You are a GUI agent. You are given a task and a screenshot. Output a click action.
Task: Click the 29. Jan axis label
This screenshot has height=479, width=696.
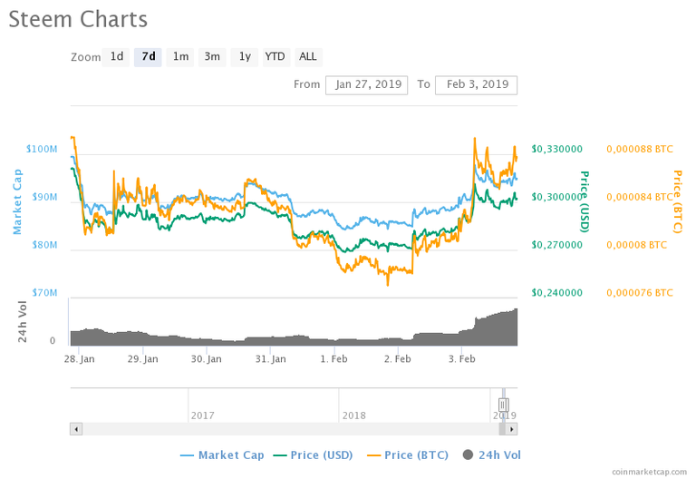[x=143, y=359]
